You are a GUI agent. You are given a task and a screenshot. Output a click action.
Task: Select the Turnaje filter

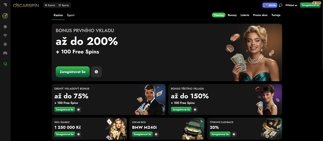276,15
